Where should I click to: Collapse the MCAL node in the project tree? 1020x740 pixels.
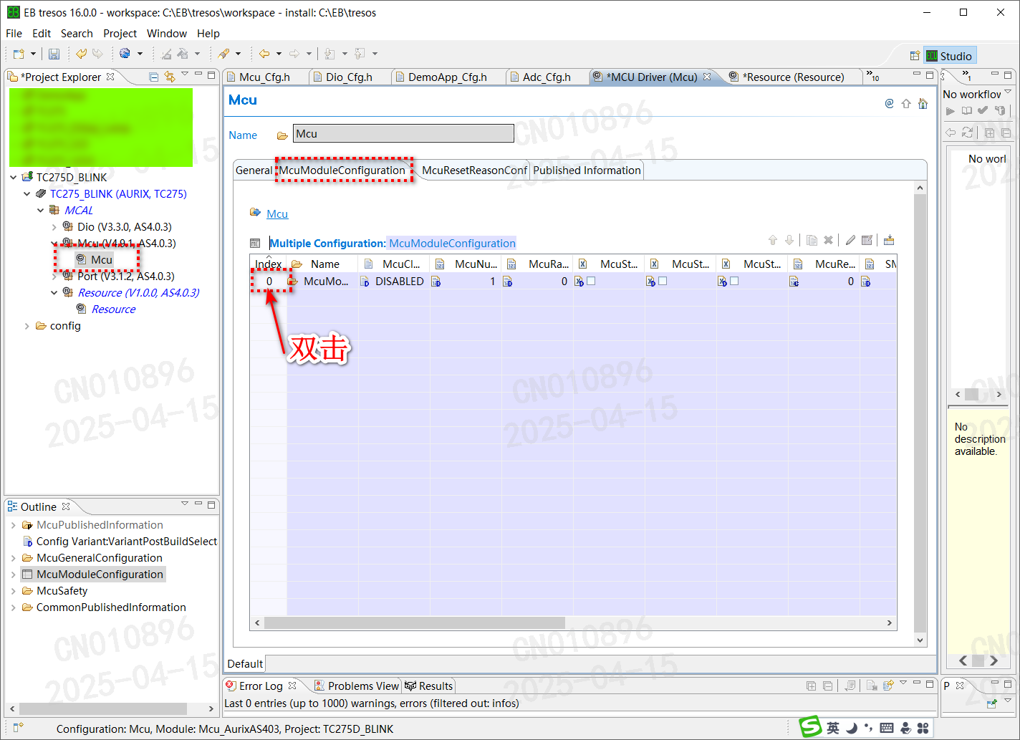(41, 211)
